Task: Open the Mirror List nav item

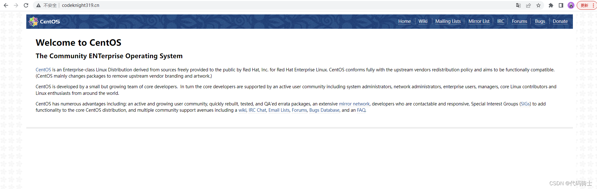Action: click(479, 21)
